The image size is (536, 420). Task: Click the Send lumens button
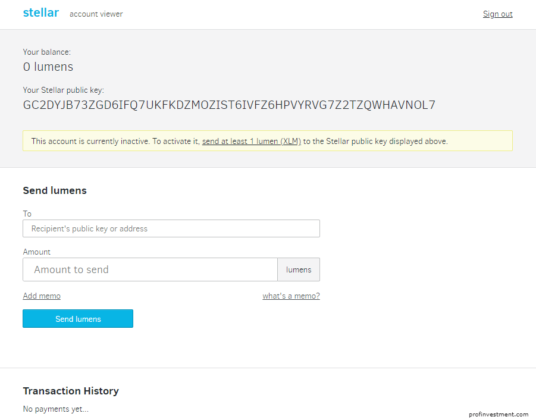tap(78, 319)
